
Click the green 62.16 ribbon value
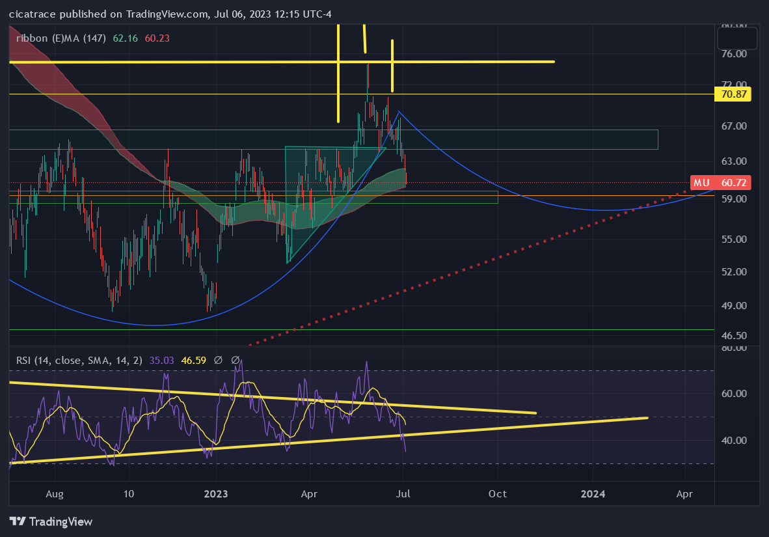coord(125,38)
